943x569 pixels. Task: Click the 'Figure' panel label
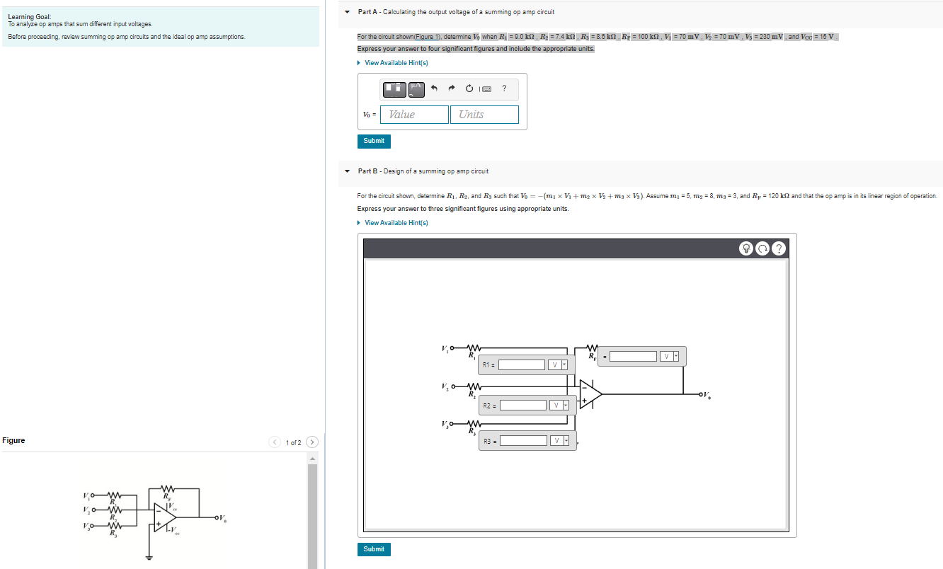pos(13,440)
